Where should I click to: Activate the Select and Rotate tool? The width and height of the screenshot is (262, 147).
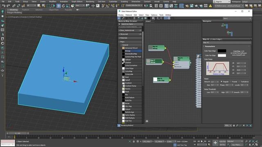click(x=63, y=6)
